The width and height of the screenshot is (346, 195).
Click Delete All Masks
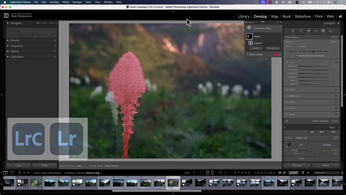click(x=320, y=121)
